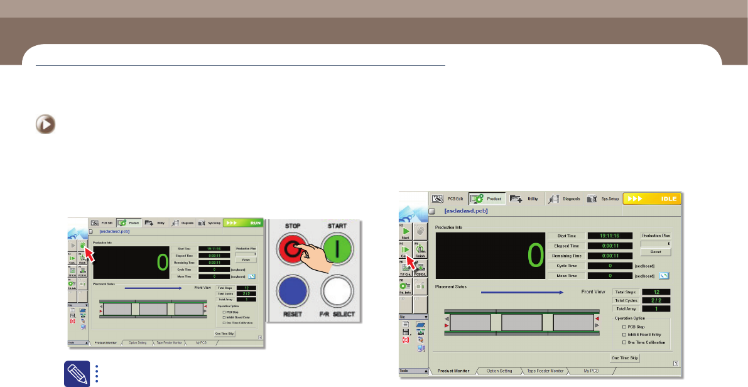This screenshot has width=748, height=387.
Task: Open Tape Feeder Monitor tab in RUN window
Action: coord(169,342)
